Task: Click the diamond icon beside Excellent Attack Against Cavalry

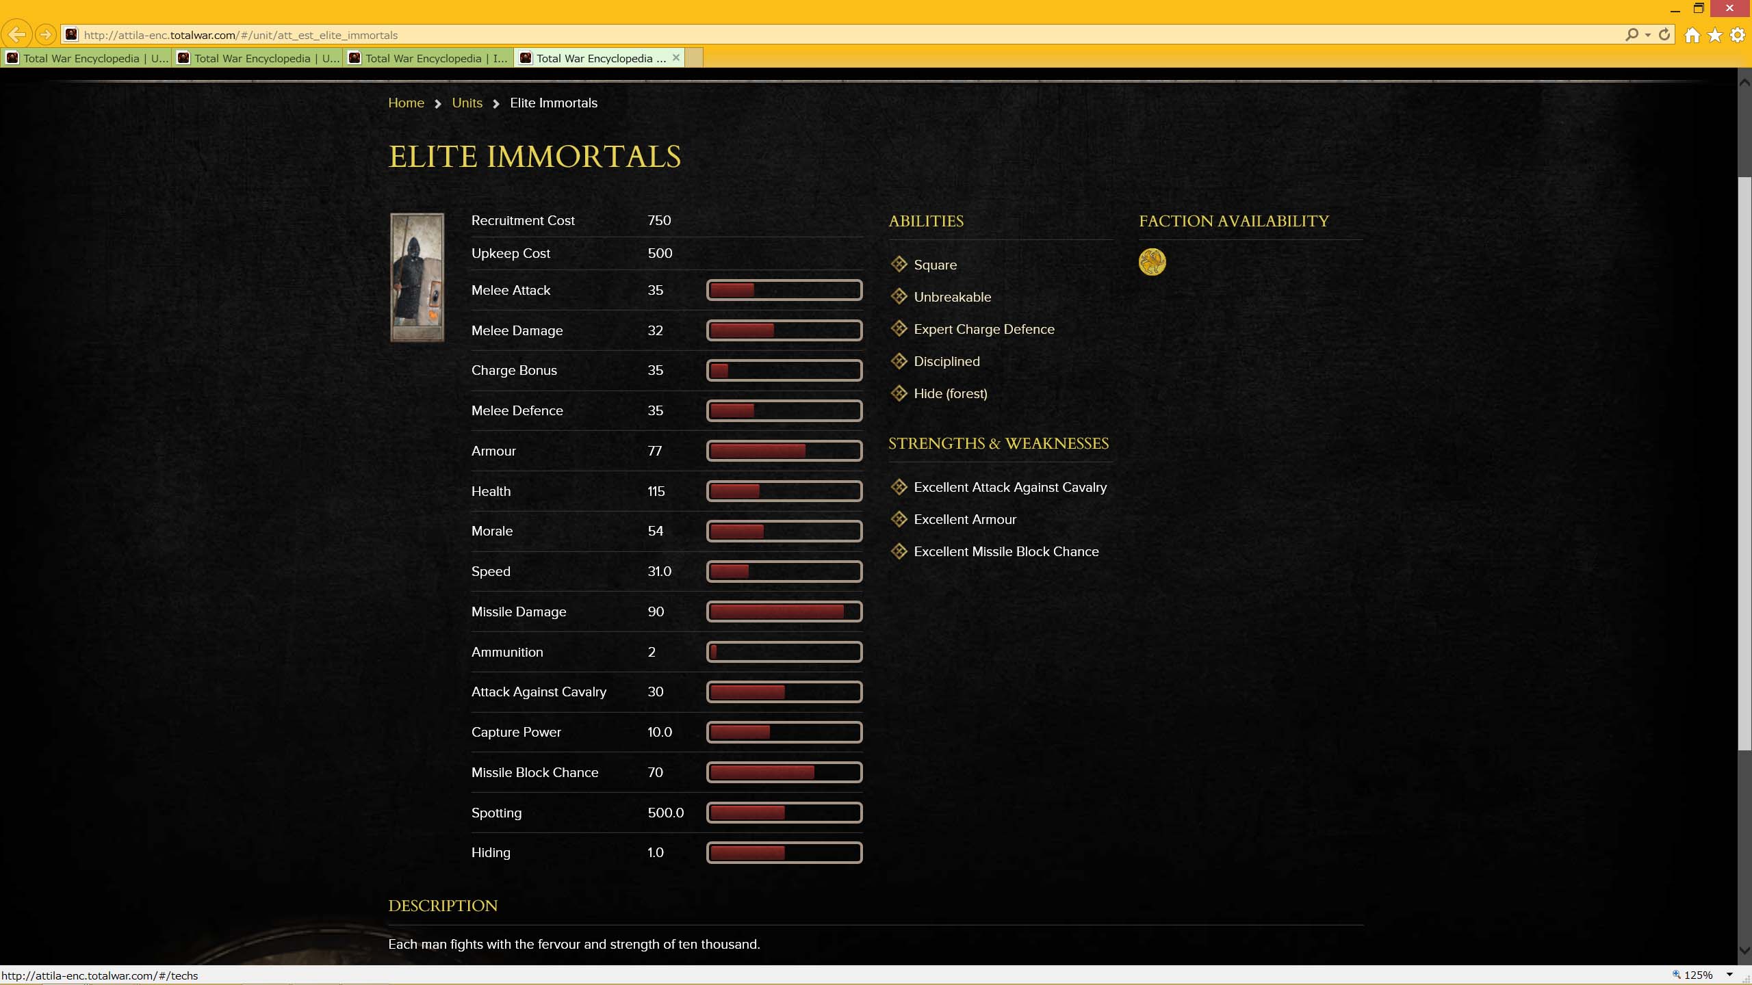Action: (899, 486)
